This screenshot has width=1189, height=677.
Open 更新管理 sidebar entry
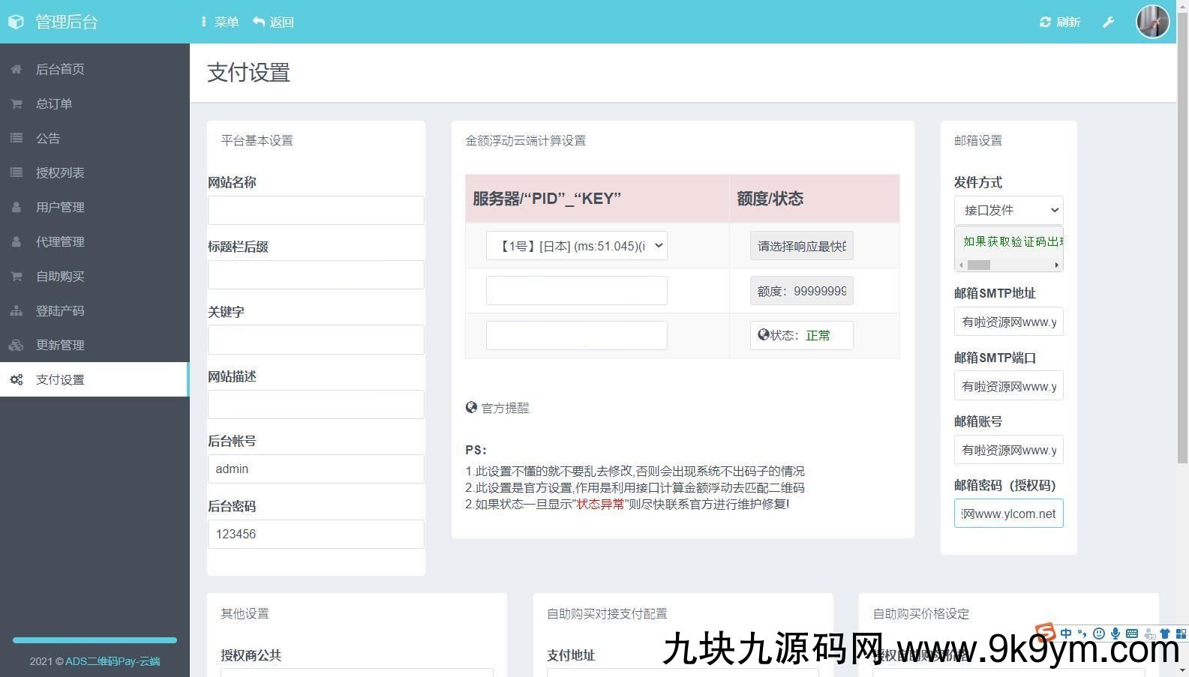[x=60, y=345]
